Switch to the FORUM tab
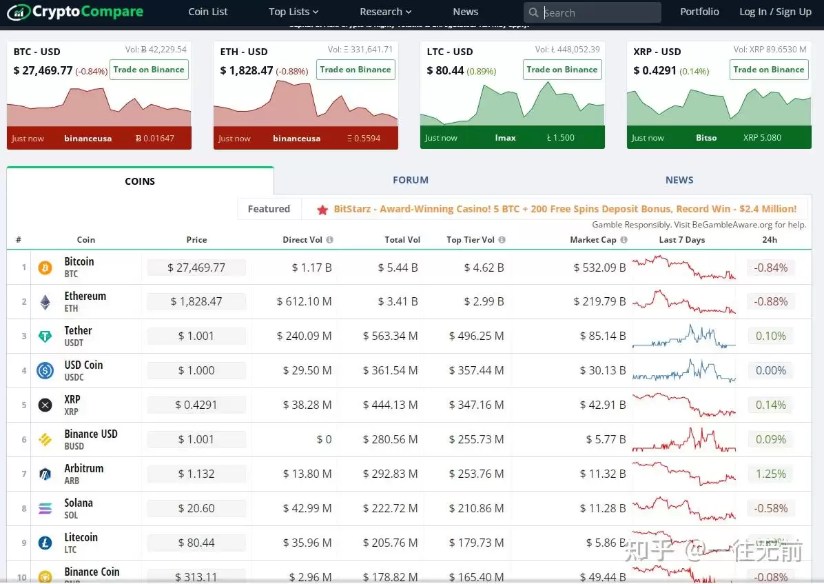The height and width of the screenshot is (584, 824). [x=411, y=180]
